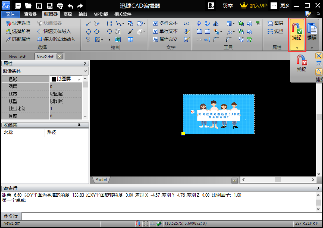The image size is (323, 228).
Task: Switch to the 查看器 viewer tab
Action: (x=30, y=14)
